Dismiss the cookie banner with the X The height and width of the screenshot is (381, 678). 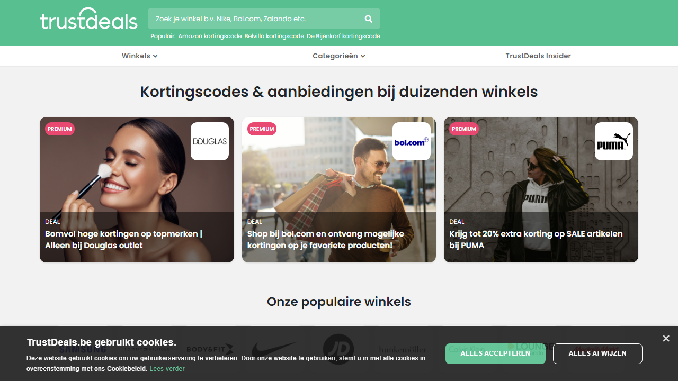666,339
